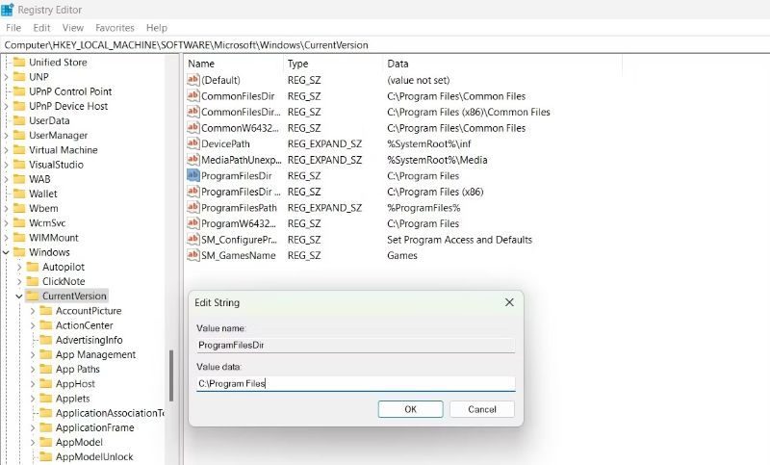Click the Registry Editor title bar icon
This screenshot has height=465, width=770.
[8, 11]
